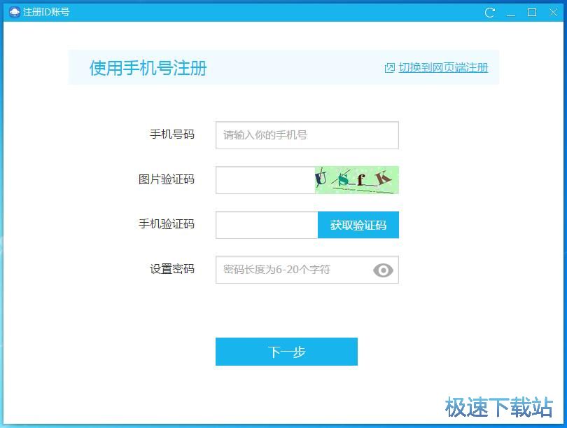Click the 注册ID账号 window title
The width and height of the screenshot is (567, 428).
coord(46,13)
